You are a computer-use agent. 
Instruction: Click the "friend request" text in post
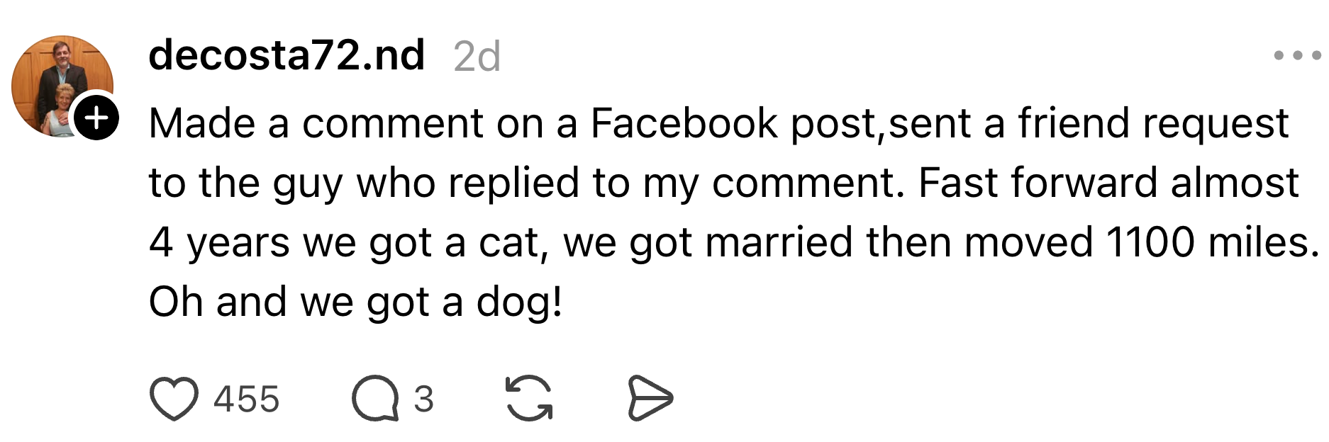[1153, 123]
